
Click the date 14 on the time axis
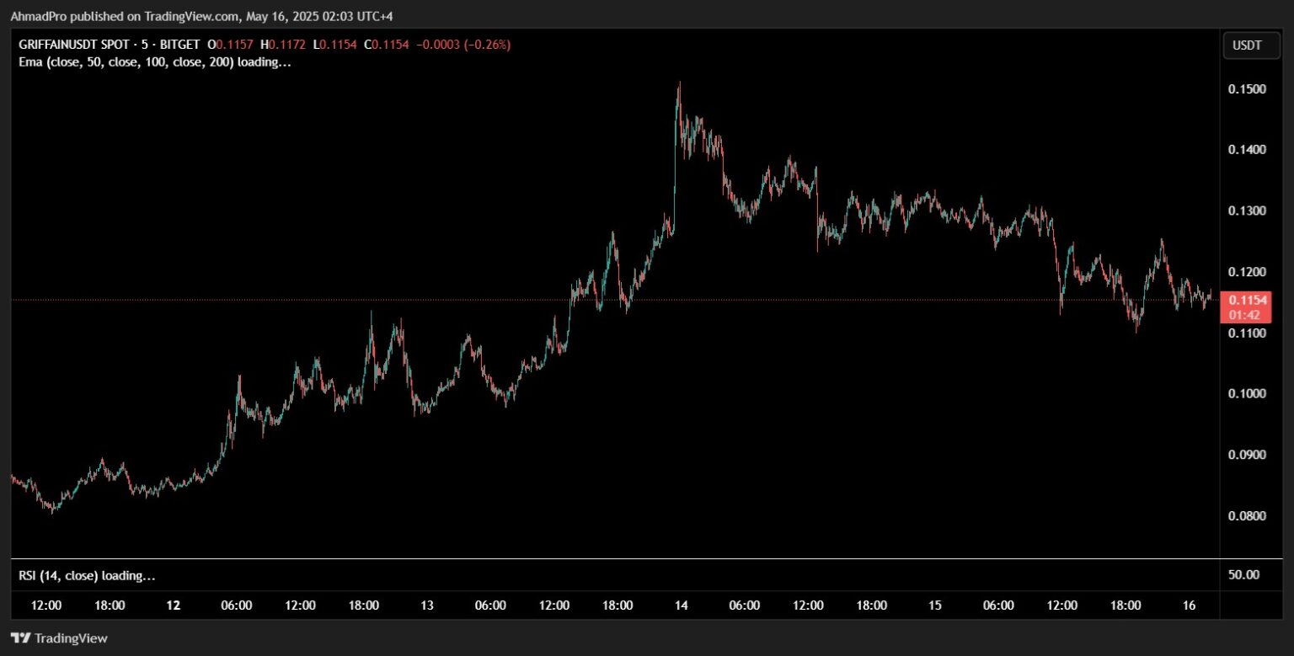tap(680, 605)
